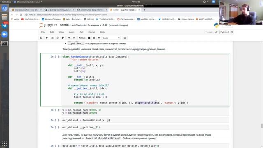This screenshot has width=263, height=148.
Task: Run the current cell
Action: point(82,38)
